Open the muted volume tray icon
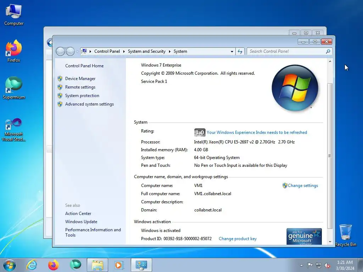This screenshot has height=272, width=363. [327, 266]
